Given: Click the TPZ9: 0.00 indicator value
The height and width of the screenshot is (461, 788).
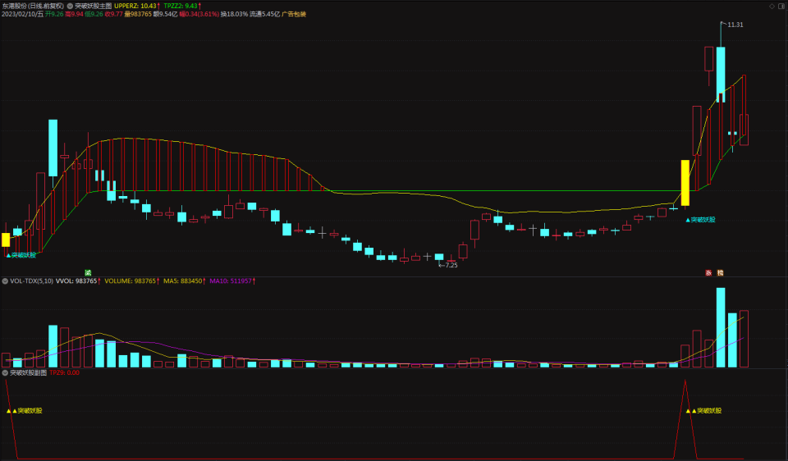Looking at the screenshot, I should pyautogui.click(x=64, y=372).
